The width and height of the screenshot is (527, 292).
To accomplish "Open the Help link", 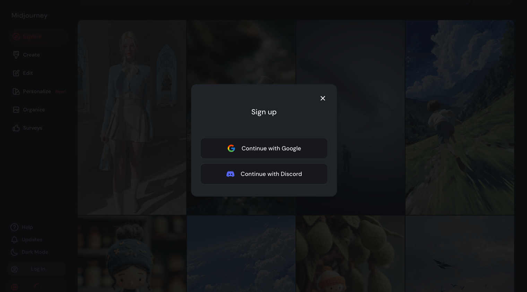I will tap(27, 227).
